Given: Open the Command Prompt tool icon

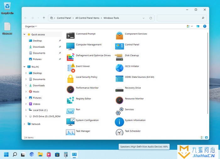Looking at the screenshot, I should coord(70,36).
